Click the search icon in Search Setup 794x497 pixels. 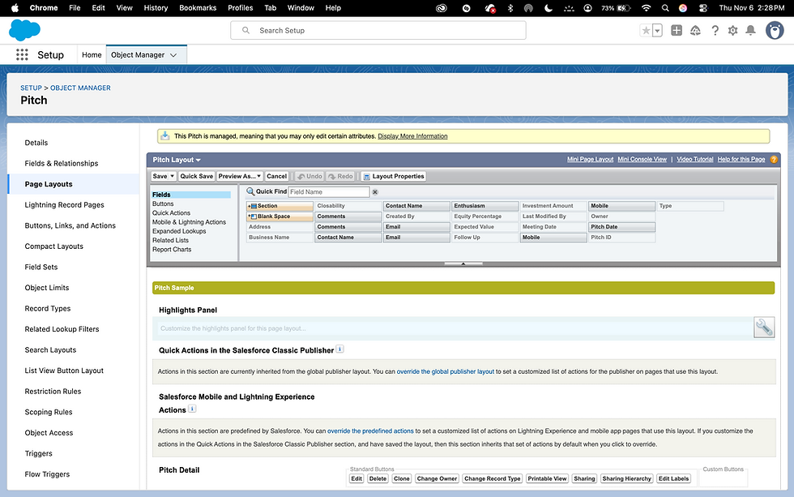pyautogui.click(x=245, y=30)
